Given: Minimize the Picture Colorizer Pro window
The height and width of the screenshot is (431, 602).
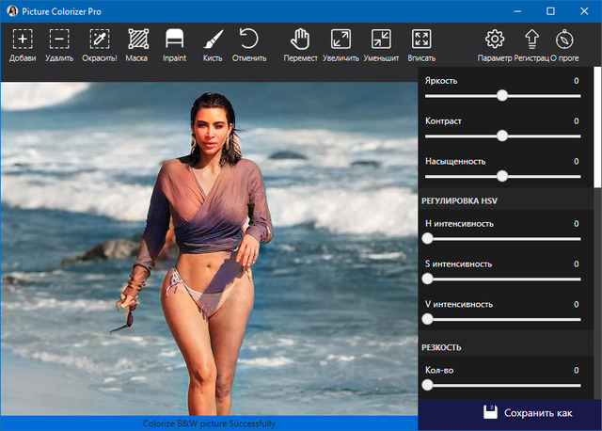Looking at the screenshot, I should (x=517, y=11).
